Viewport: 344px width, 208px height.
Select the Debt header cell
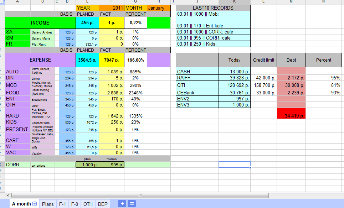(x=291, y=60)
